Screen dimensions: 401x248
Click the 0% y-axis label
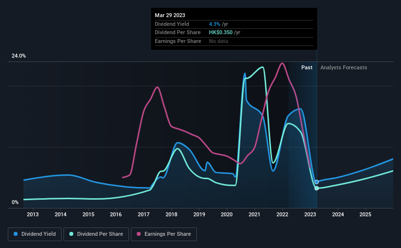pos(15,202)
